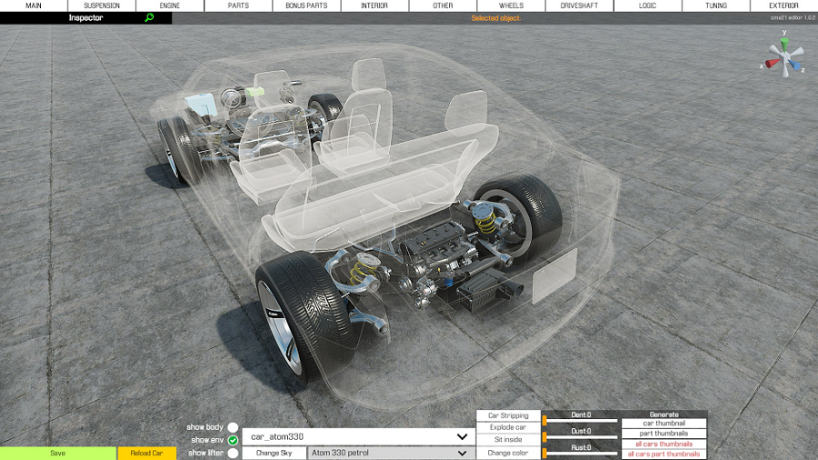Image resolution: width=818 pixels, height=460 pixels.
Task: Open the WHEELS tab
Action: coord(511,5)
